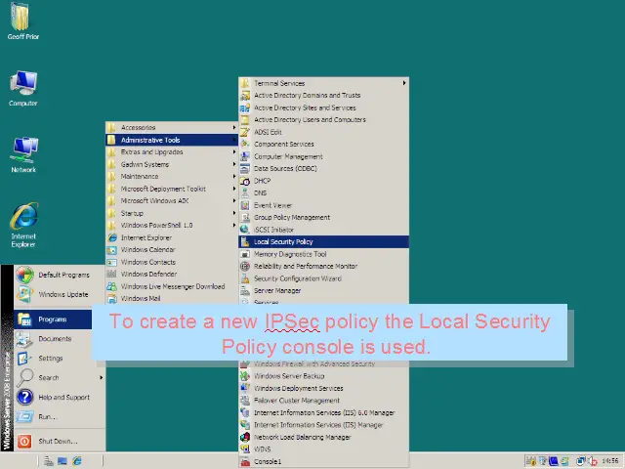
Task: Open iSCSI Initiator
Action: coord(323,230)
